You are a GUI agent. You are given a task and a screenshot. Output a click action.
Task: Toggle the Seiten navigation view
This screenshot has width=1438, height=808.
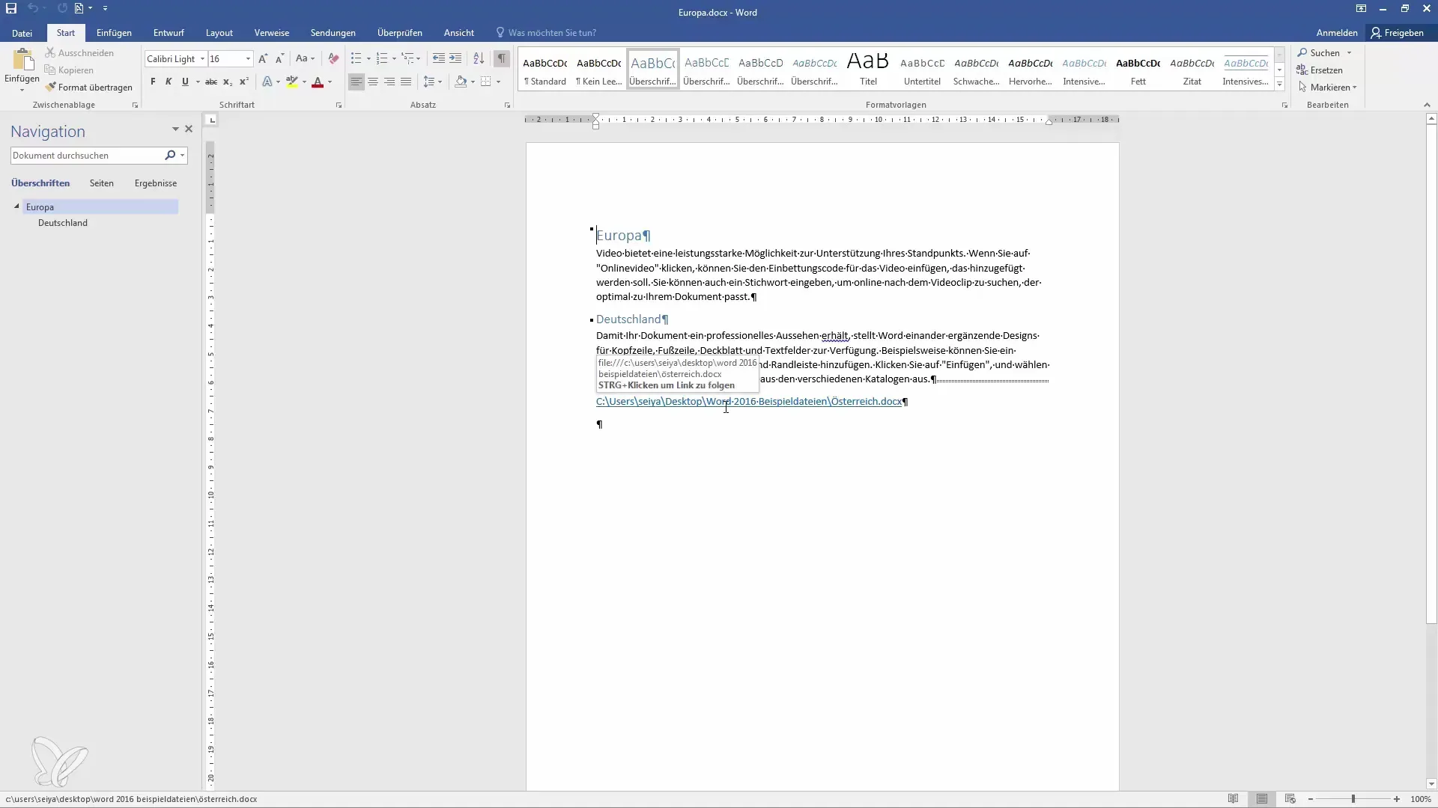101,183
